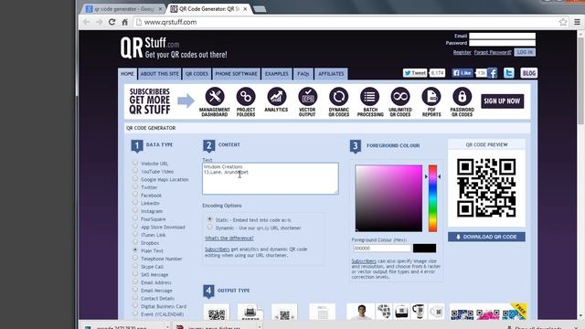The width and height of the screenshot is (585, 329).
Task: Open the AFFILIATES tab
Action: [331, 74]
